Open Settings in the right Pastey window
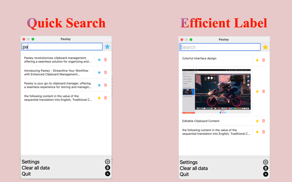The image size is (292, 182). click(x=189, y=162)
